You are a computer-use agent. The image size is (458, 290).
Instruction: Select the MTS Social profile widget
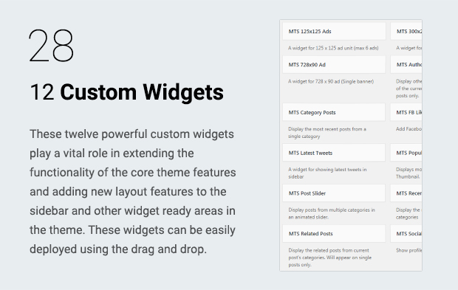(x=406, y=233)
